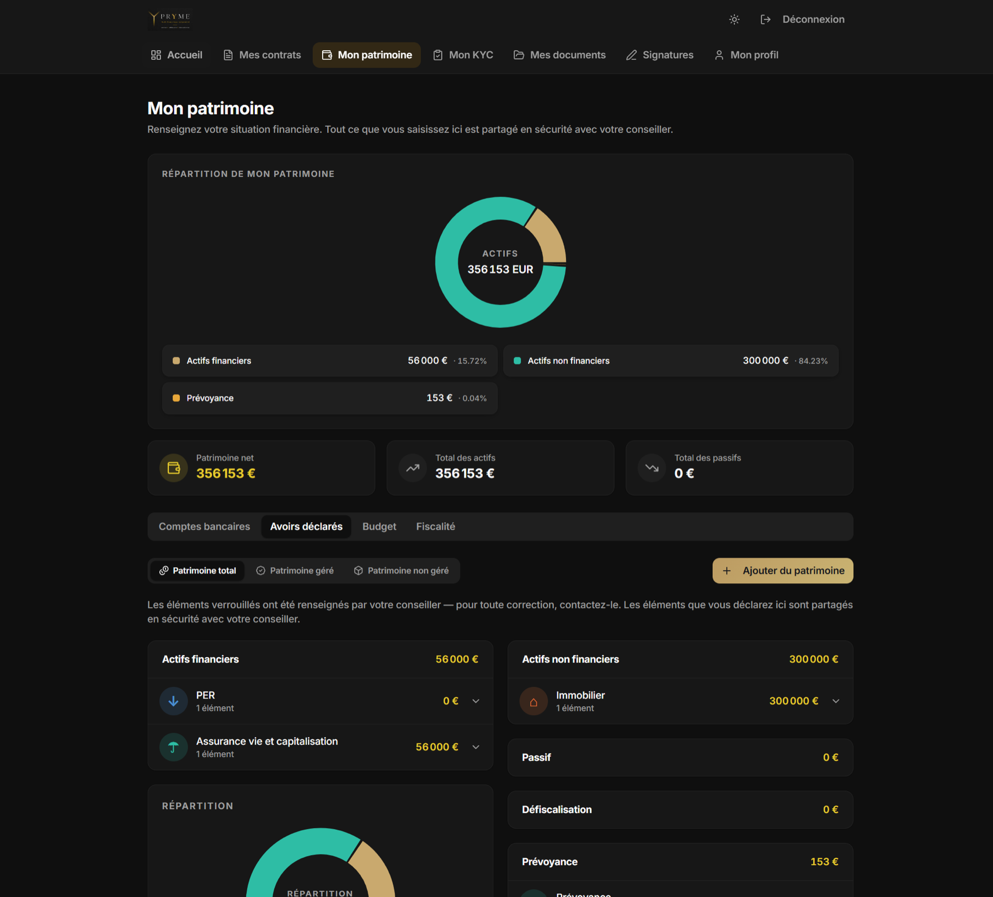
Task: Open the Accueil menu item
Action: (x=177, y=55)
